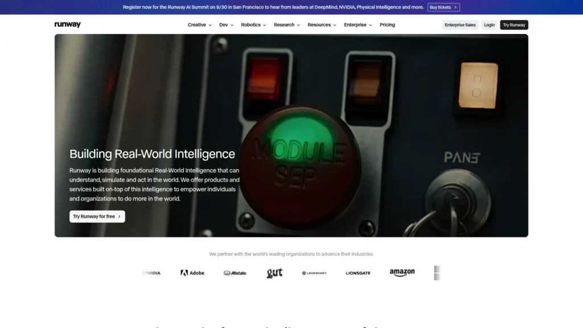Click the Runway logo in header
This screenshot has height=328, width=583.
pos(67,24)
